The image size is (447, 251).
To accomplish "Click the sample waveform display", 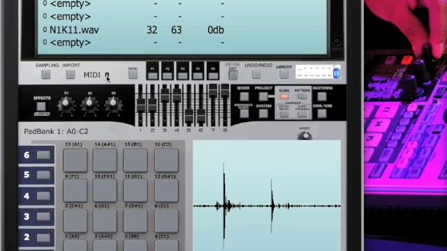I will (267, 195).
